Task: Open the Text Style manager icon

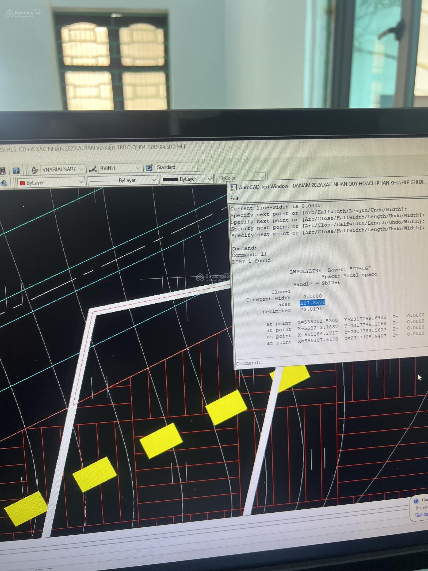Action: 35,170
